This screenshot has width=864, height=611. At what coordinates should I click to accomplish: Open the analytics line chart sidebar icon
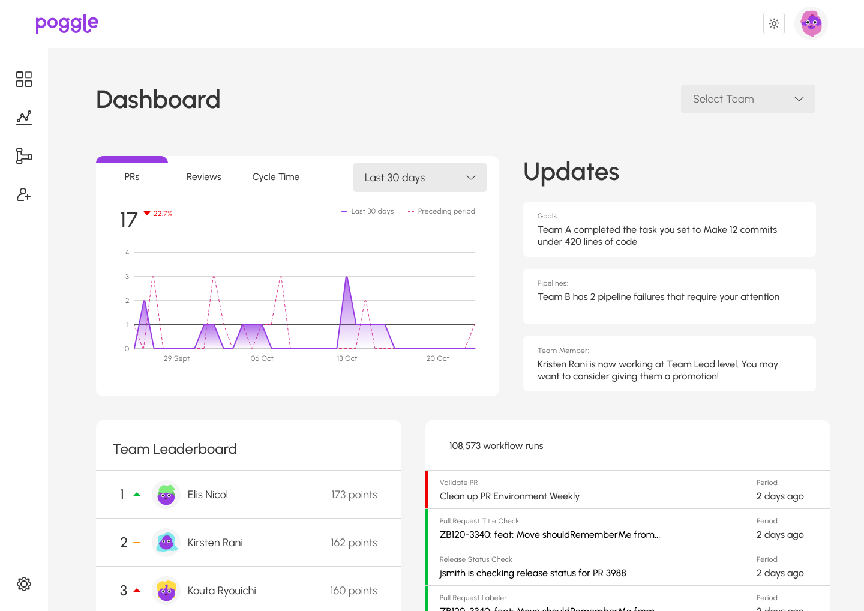pos(24,118)
